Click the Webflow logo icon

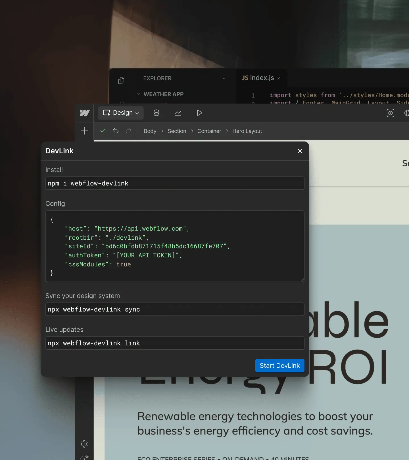(x=84, y=113)
